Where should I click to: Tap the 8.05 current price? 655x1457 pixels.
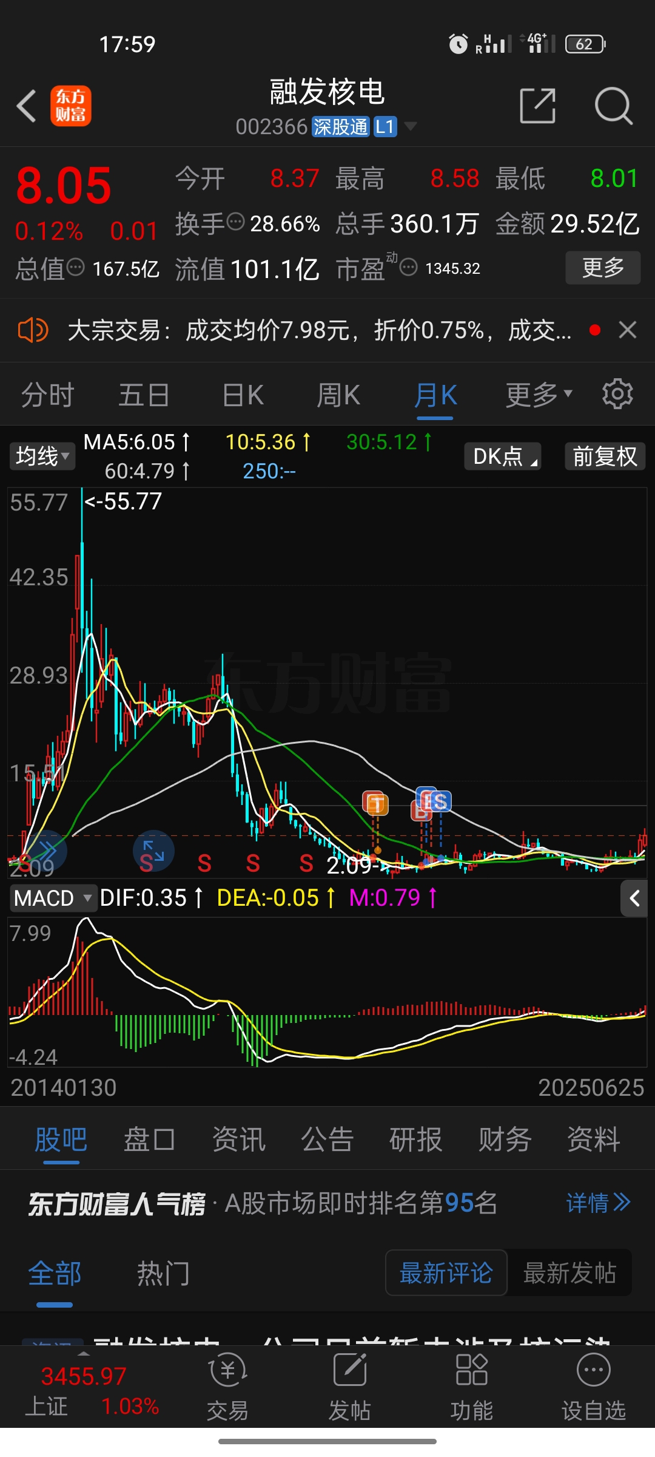(64, 186)
